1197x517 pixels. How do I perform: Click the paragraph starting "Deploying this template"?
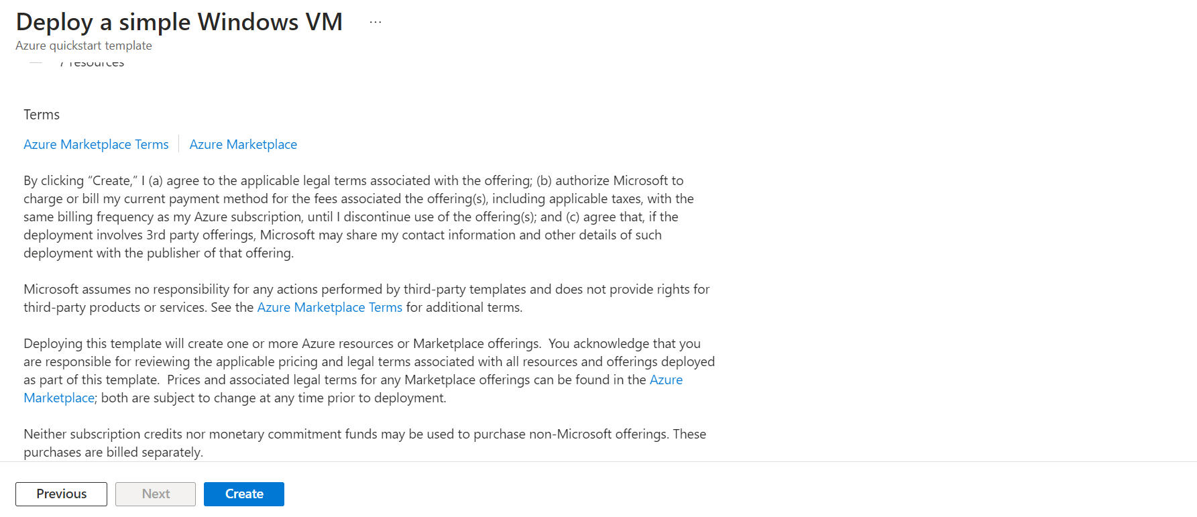tap(362, 344)
